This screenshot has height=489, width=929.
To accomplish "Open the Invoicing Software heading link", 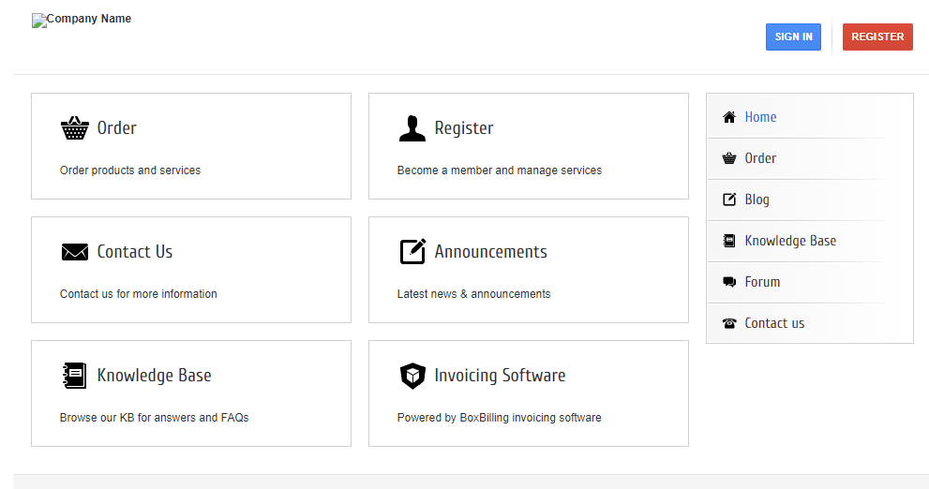I will 500,376.
